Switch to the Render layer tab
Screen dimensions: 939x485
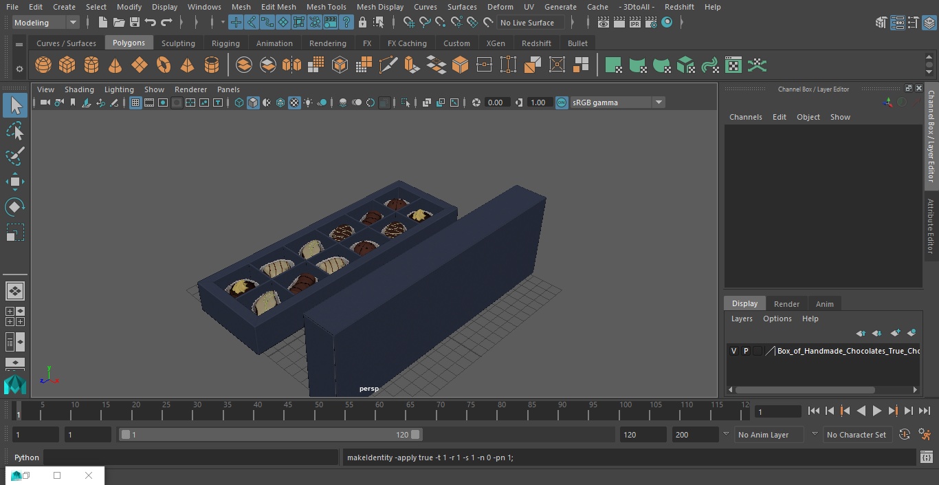(x=786, y=303)
